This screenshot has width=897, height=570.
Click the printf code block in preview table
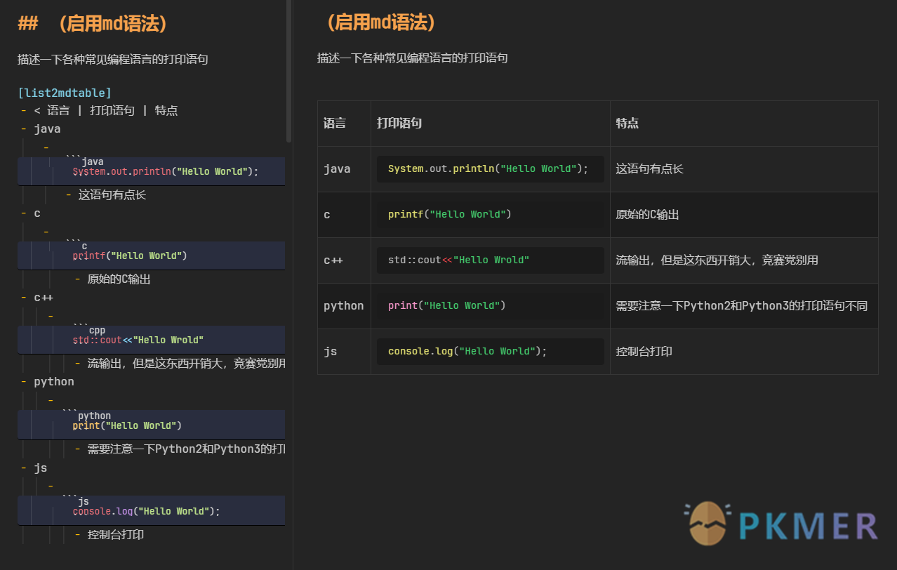[x=450, y=215]
